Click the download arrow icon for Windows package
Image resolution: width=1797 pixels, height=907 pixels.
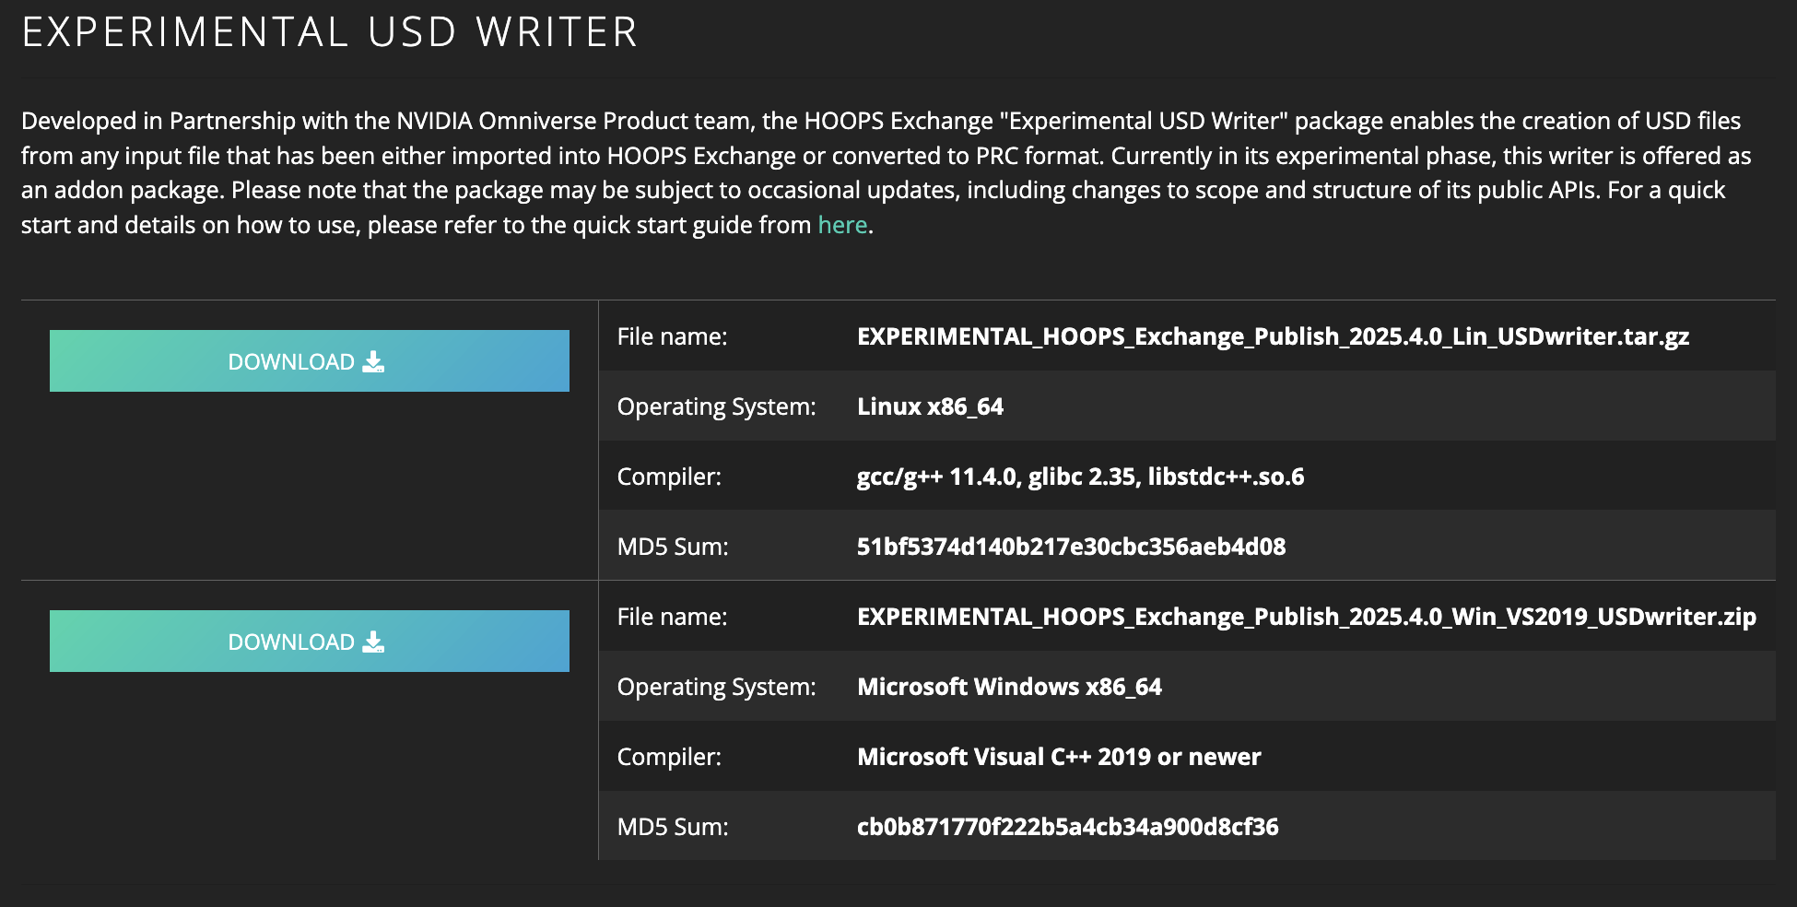pos(373,642)
